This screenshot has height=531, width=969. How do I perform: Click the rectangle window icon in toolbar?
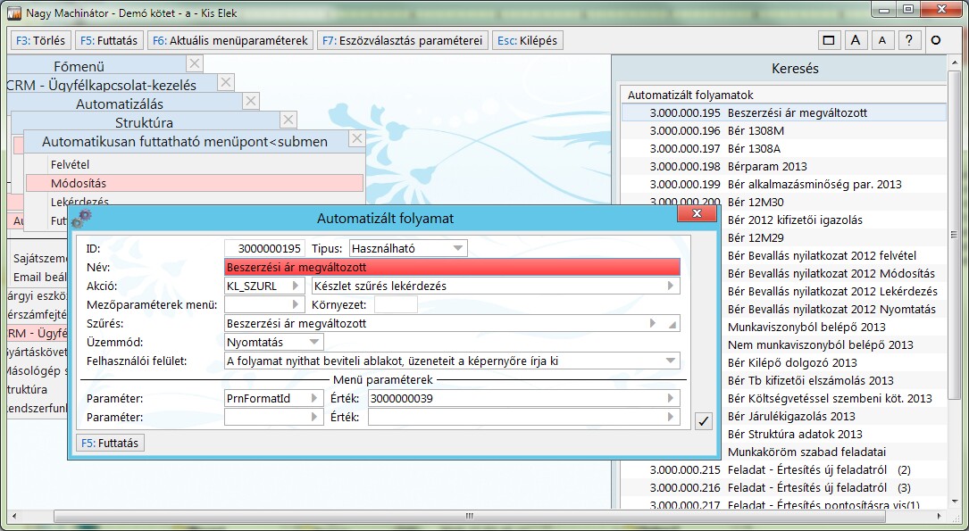coord(829,40)
